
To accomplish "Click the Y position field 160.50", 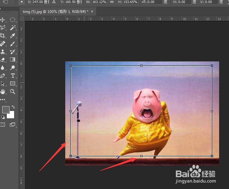I will click(74, 2).
